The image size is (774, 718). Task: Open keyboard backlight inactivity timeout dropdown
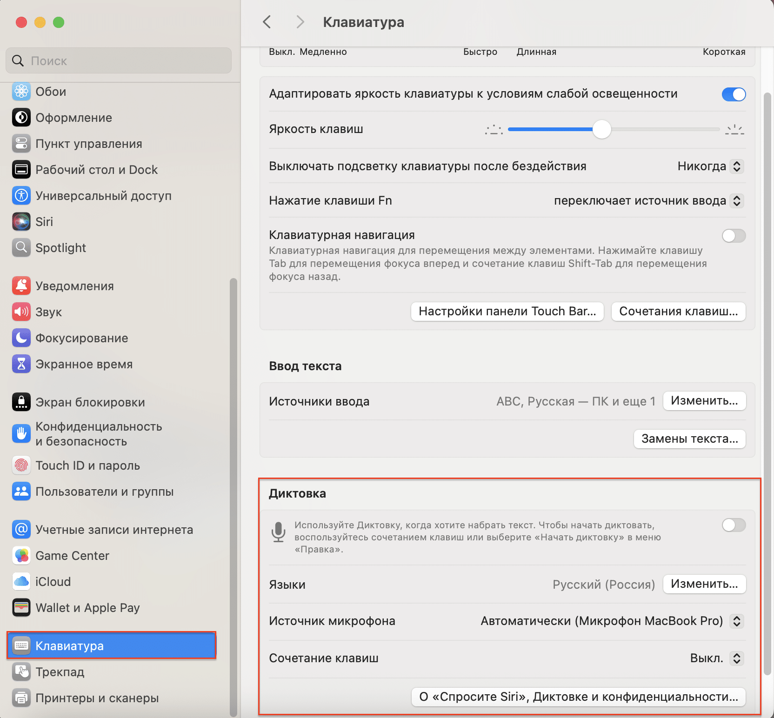point(736,166)
